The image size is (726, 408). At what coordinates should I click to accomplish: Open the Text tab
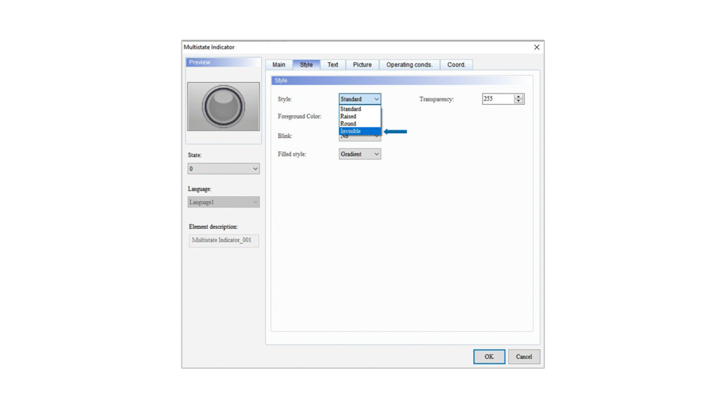click(333, 64)
